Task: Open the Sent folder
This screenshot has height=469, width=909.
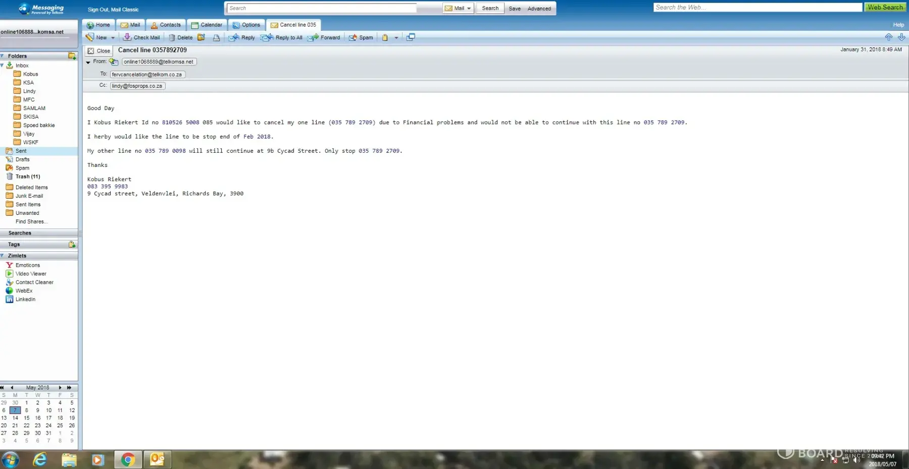Action: click(x=21, y=151)
